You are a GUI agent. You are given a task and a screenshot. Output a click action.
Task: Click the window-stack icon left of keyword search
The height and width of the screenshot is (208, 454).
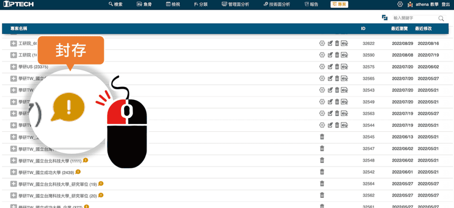[384, 18]
